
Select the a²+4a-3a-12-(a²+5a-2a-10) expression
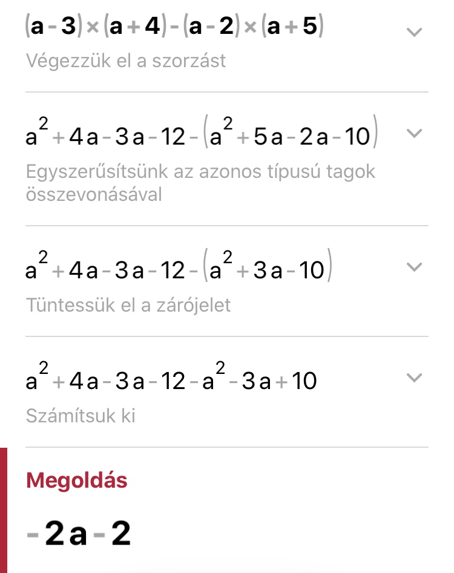click(x=202, y=137)
